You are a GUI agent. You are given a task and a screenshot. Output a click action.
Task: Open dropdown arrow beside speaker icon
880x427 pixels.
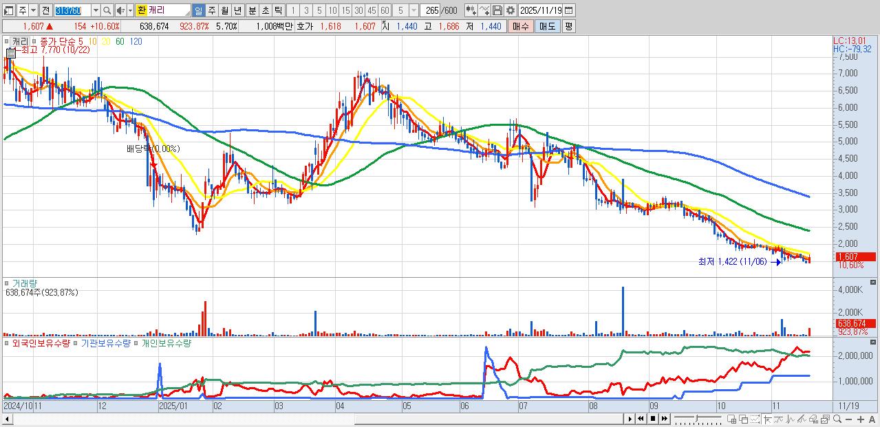(x=130, y=10)
